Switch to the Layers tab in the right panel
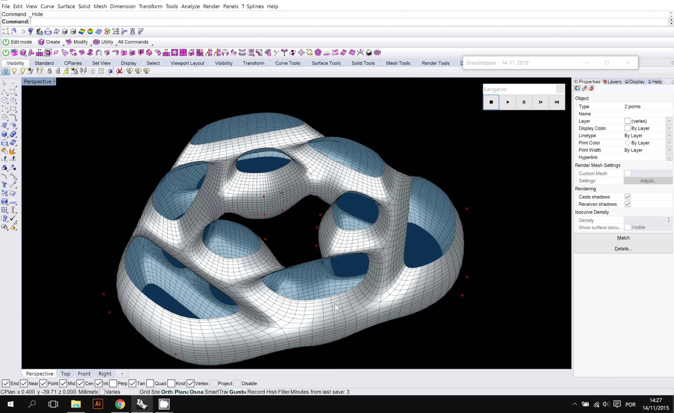The height and width of the screenshot is (413, 674). [612, 81]
